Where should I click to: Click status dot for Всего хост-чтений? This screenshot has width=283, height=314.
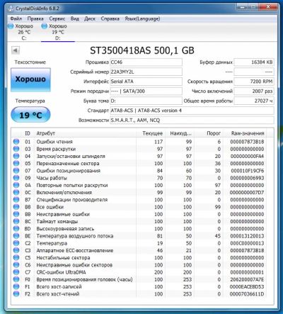(16, 294)
